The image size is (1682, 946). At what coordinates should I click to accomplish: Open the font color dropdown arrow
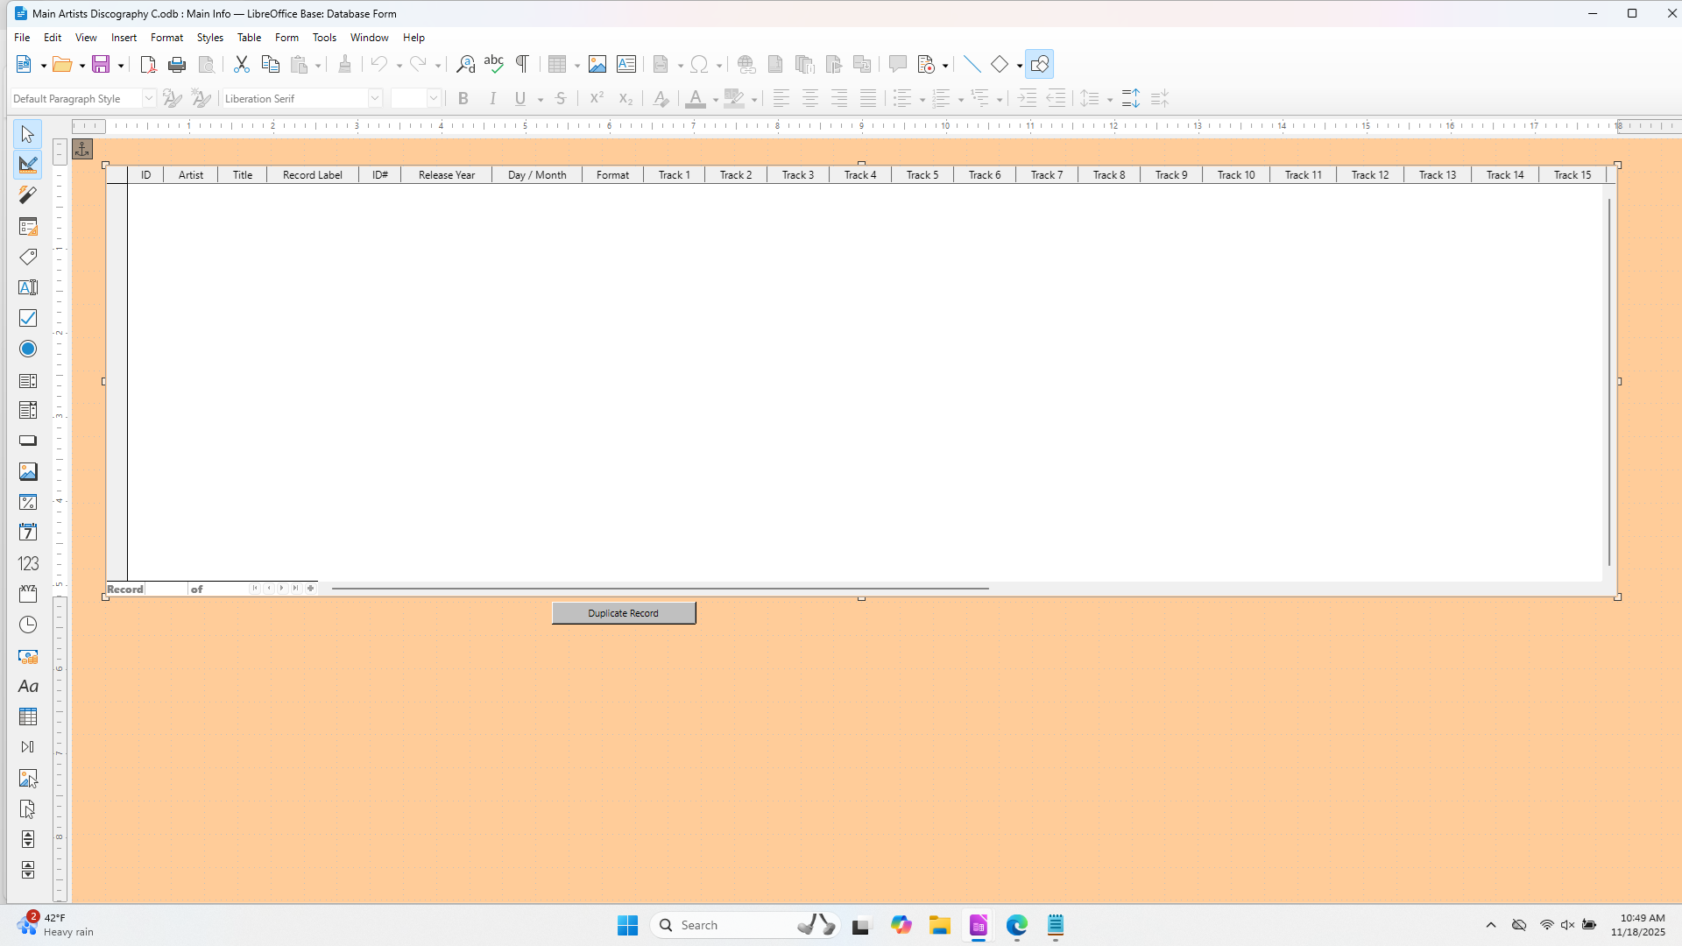point(716,100)
